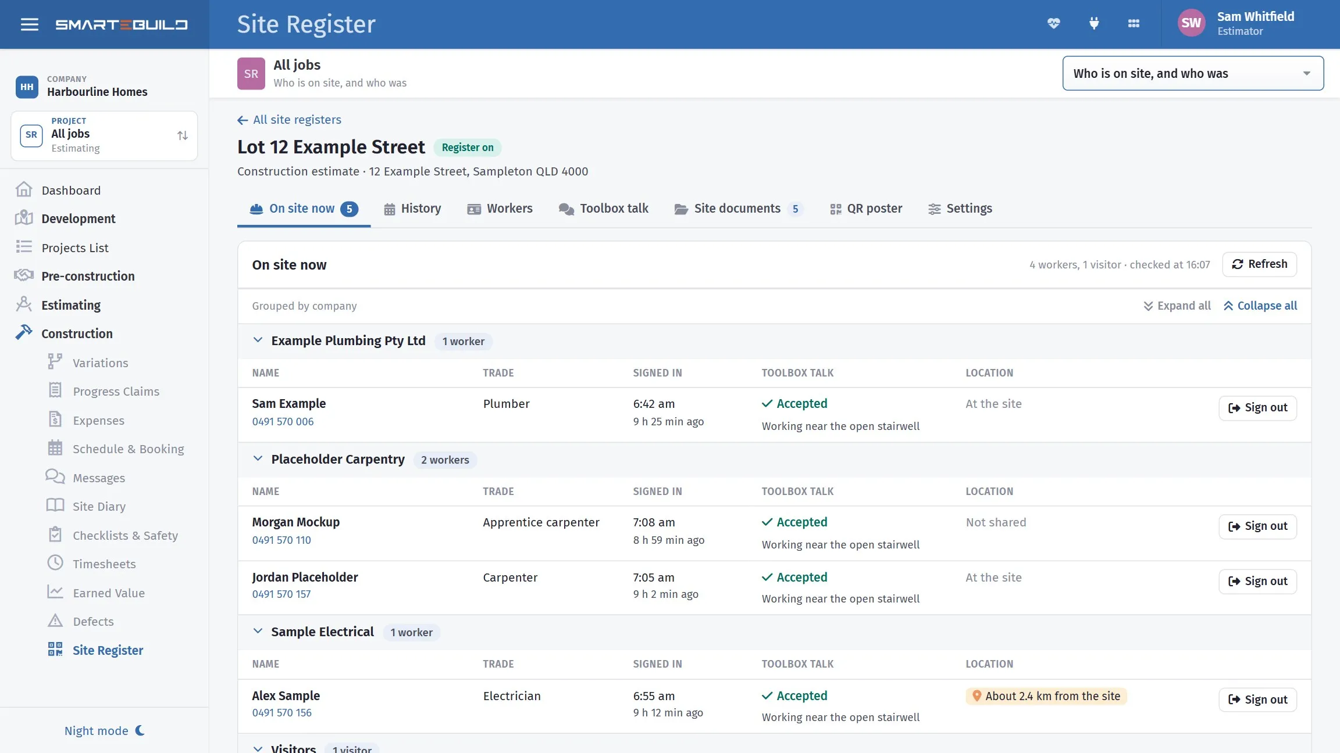Click Collapse all
Image resolution: width=1340 pixels, height=753 pixels.
click(x=1260, y=306)
